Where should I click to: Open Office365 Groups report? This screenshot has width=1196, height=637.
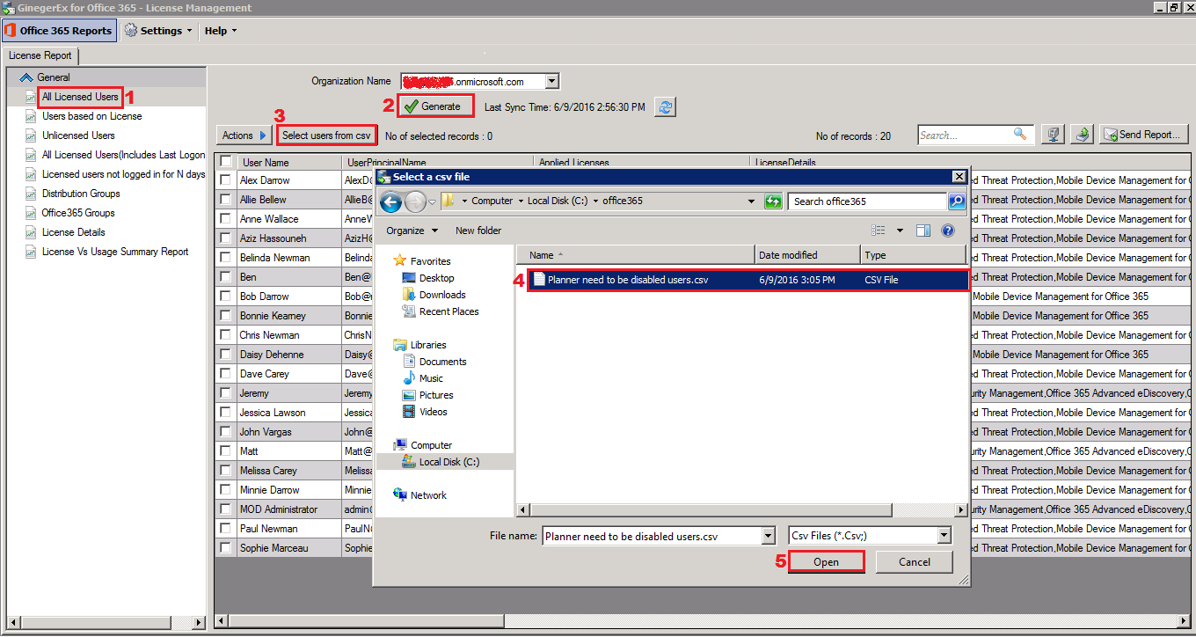click(x=78, y=213)
